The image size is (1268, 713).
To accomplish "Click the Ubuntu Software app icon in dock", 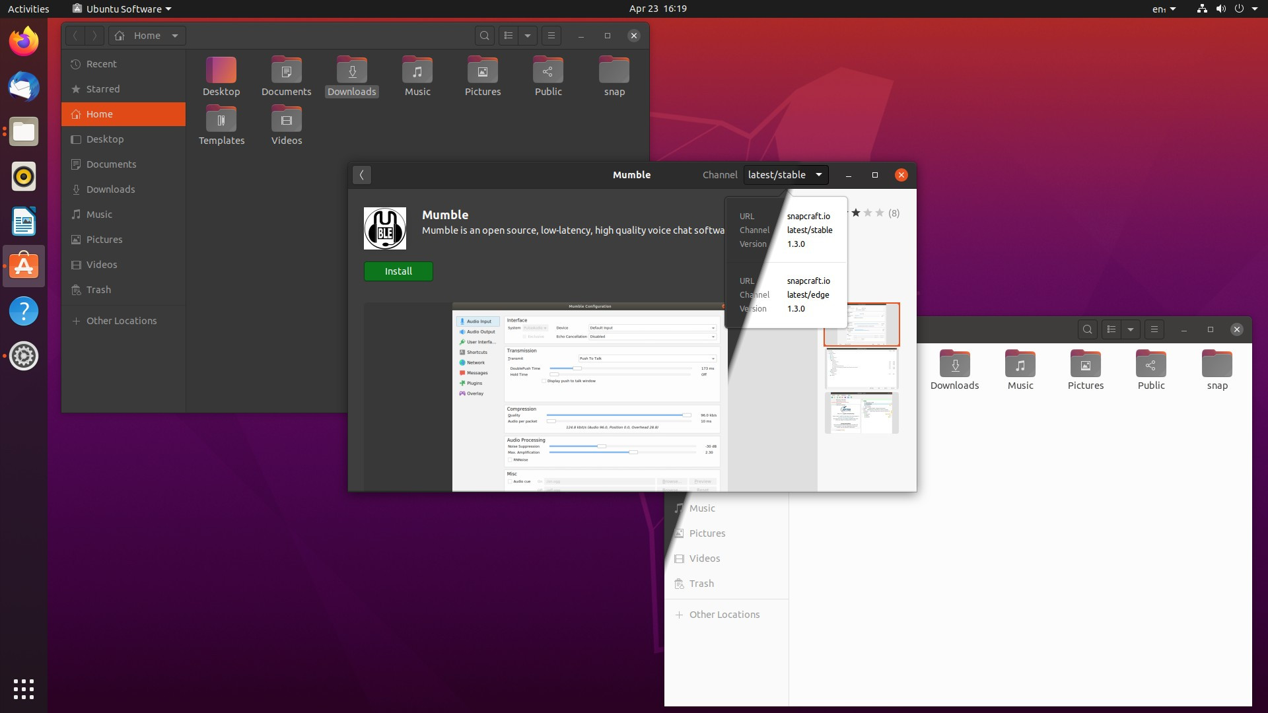I will pos(24,265).
